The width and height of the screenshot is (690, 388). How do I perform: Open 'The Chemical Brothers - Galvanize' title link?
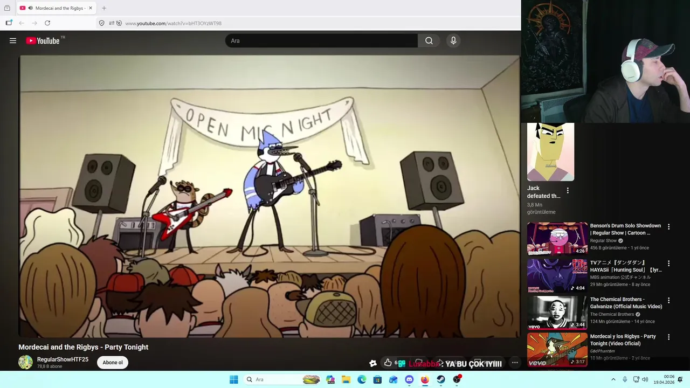[626, 303]
